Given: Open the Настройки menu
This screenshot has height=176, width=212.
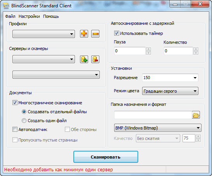Looking at the screenshot, I should [29, 16].
